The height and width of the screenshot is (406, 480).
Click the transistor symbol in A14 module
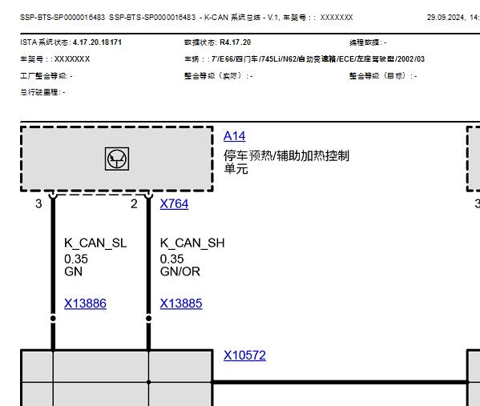(x=117, y=159)
